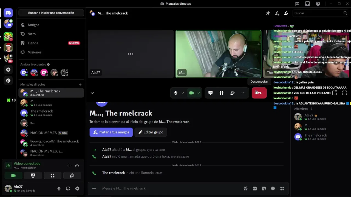The image size is (351, 197).
Task: Open soundboard from bottom voice panel
Action: coord(72,176)
